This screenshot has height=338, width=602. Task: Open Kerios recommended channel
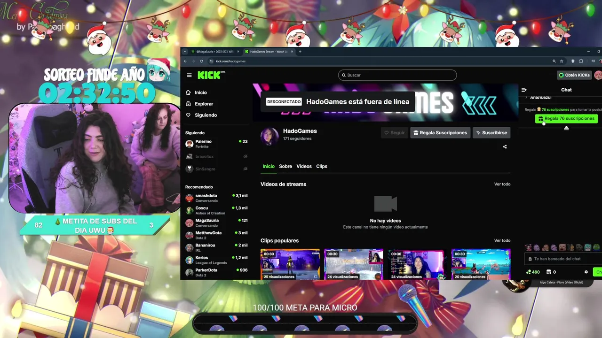[216, 260]
